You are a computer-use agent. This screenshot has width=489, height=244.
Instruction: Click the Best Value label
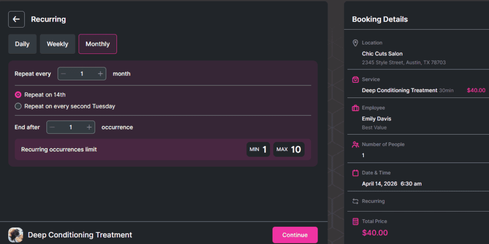tap(374, 127)
